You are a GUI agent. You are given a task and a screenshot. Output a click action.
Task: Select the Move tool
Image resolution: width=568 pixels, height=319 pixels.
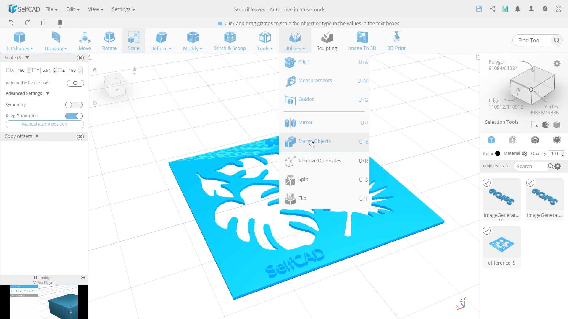coord(85,41)
